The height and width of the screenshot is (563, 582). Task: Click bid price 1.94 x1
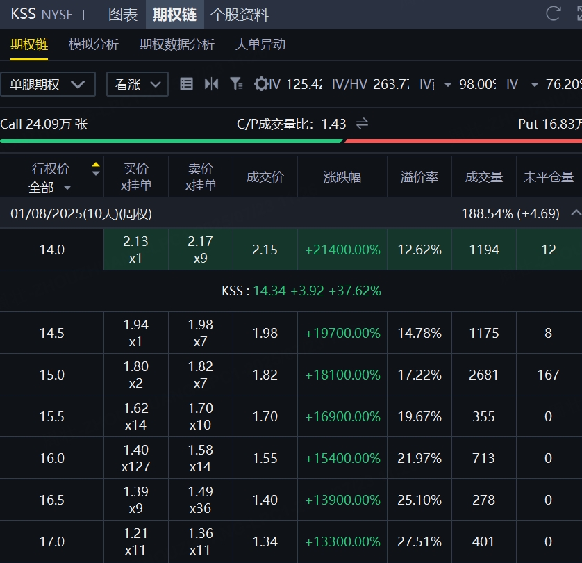tap(136, 333)
